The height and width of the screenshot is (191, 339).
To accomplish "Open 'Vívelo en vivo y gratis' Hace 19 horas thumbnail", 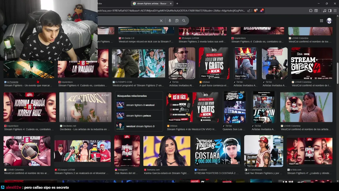I will pos(214,63).
